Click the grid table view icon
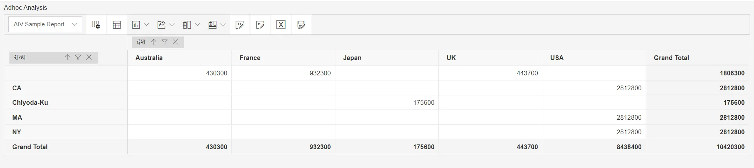 click(x=117, y=25)
